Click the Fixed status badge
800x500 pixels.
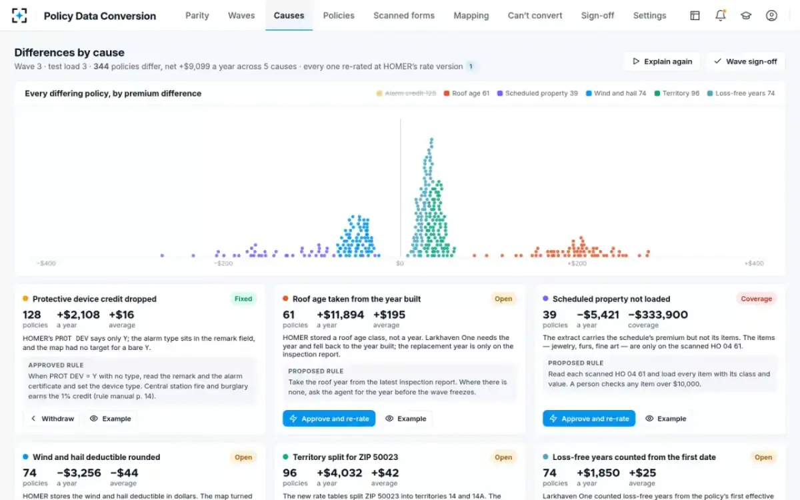(x=243, y=299)
